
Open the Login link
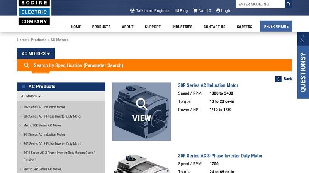(224, 11)
